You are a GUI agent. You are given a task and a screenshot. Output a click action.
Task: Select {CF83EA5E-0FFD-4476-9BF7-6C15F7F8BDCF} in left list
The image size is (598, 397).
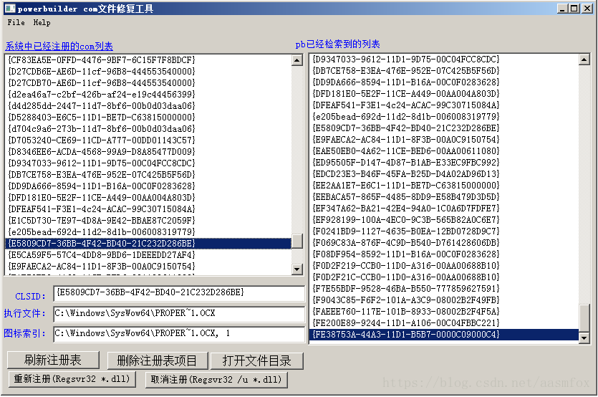click(148, 60)
